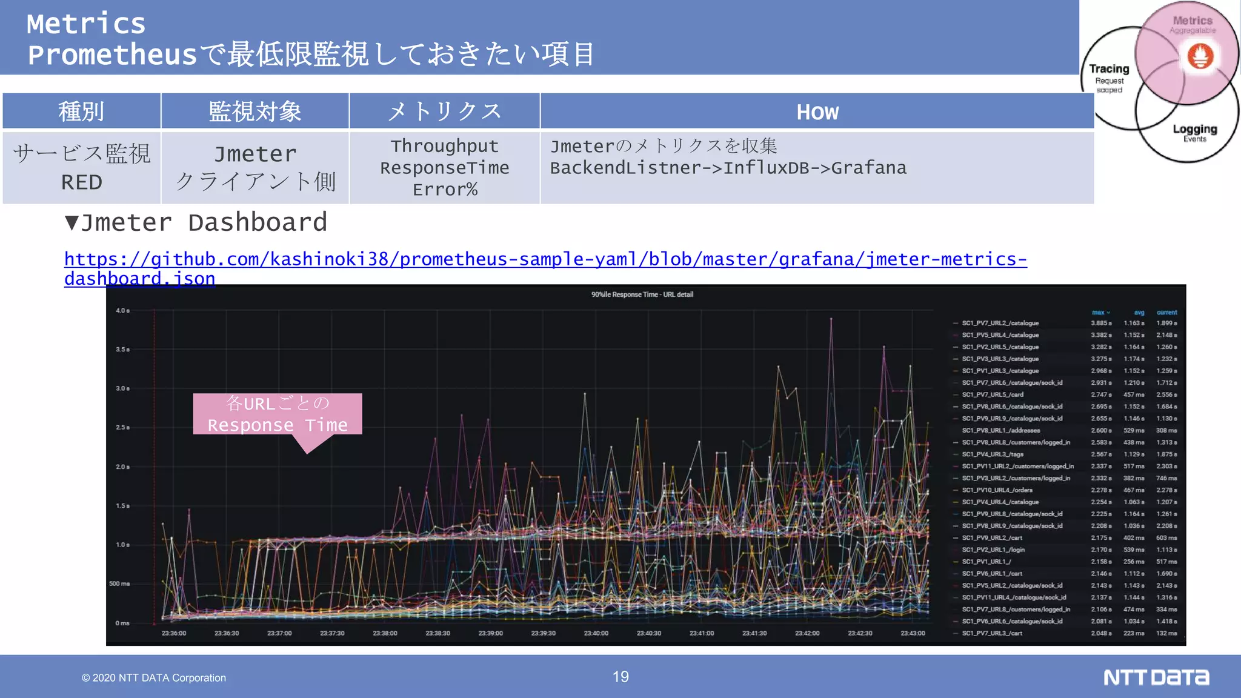Toggle series SC1_PV8_URL6_/catalogue/sock_id
This screenshot has height=698, width=1241.
[1012, 407]
